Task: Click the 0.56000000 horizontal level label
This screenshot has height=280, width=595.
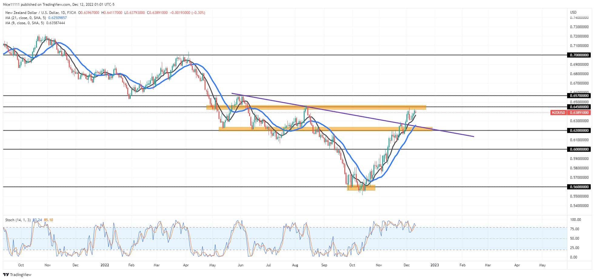Action: point(579,187)
